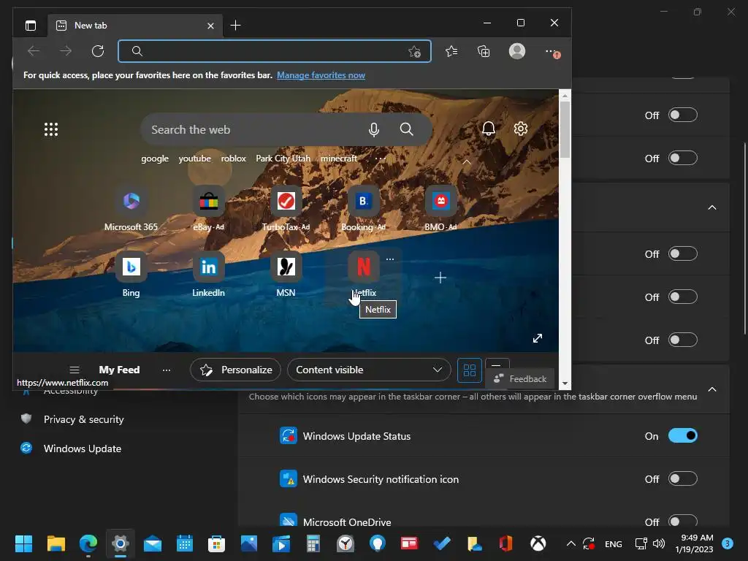This screenshot has height=561, width=748.
Task: Go back using Edge's back arrow
Action: [x=34, y=51]
